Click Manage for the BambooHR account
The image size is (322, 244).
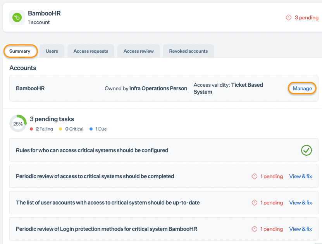[302, 88]
